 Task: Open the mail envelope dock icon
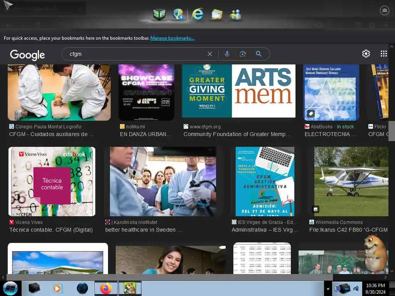click(217, 15)
